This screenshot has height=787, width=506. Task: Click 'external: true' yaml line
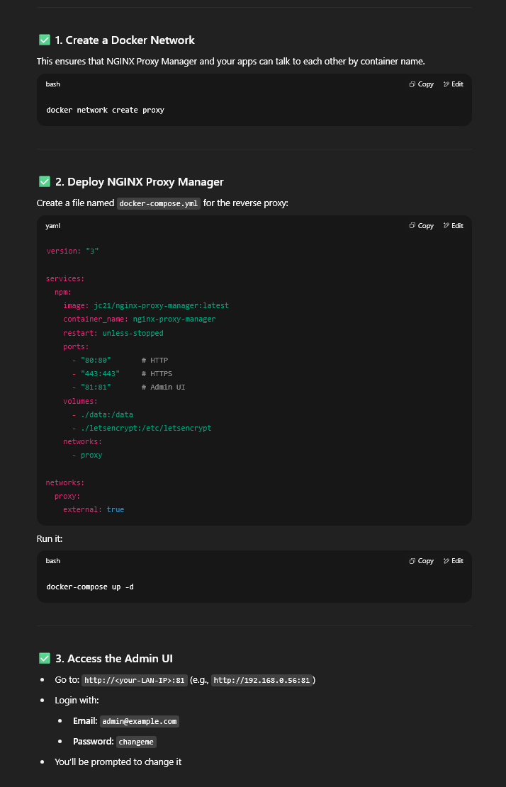pos(94,510)
